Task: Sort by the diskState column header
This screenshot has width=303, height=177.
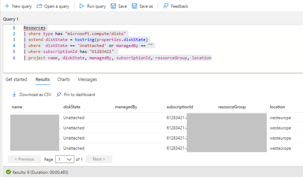Action: tap(72, 107)
